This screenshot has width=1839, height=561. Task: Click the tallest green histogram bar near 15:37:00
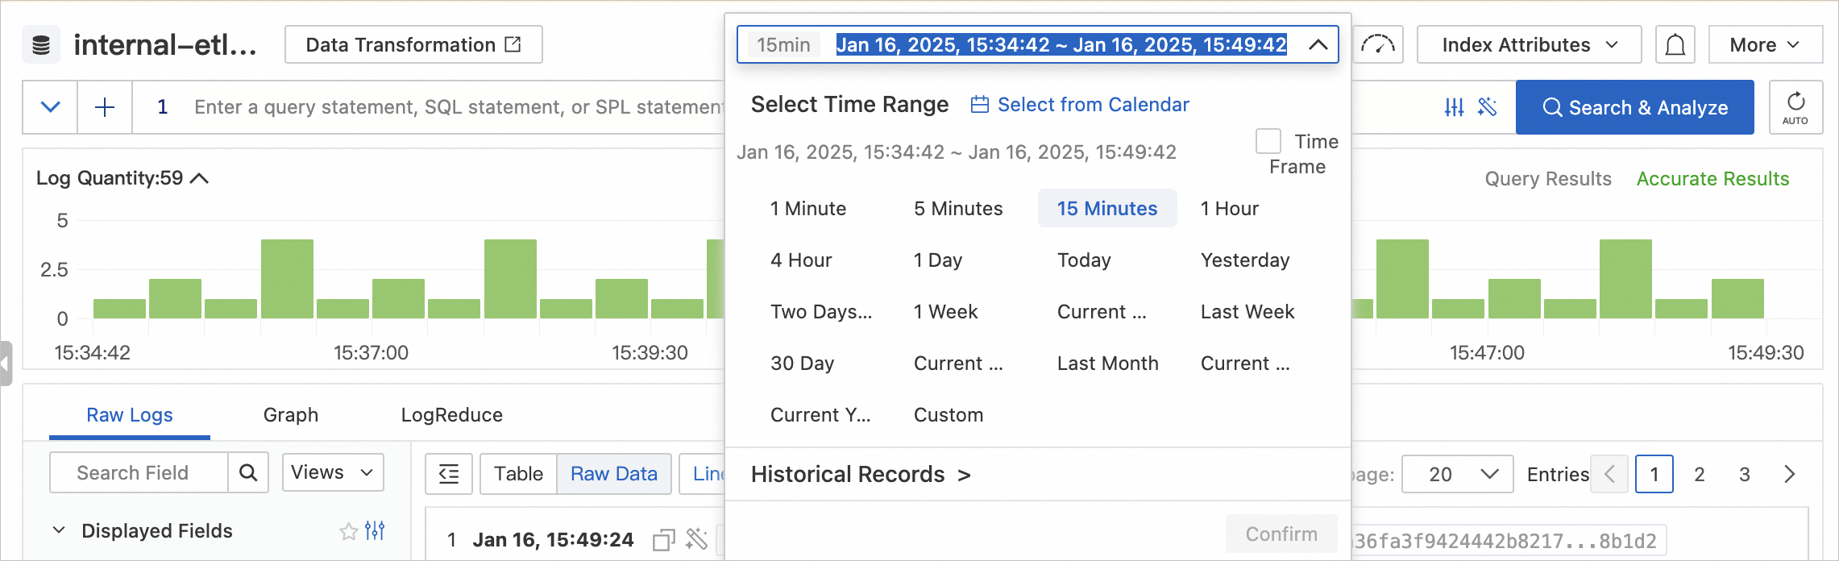(287, 278)
